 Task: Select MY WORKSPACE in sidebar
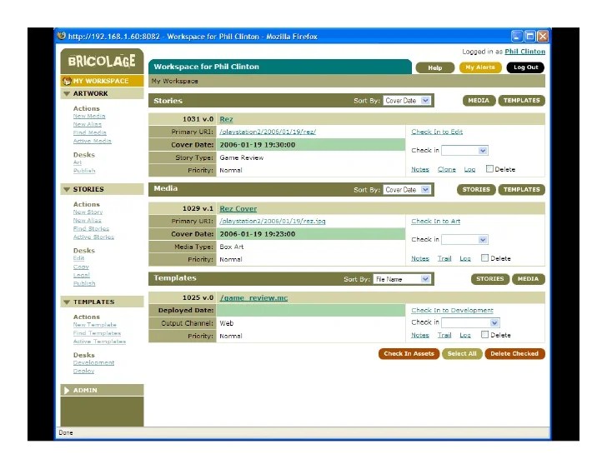pyautogui.click(x=102, y=81)
